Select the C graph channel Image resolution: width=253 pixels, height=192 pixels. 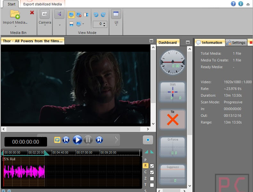pos(145,172)
